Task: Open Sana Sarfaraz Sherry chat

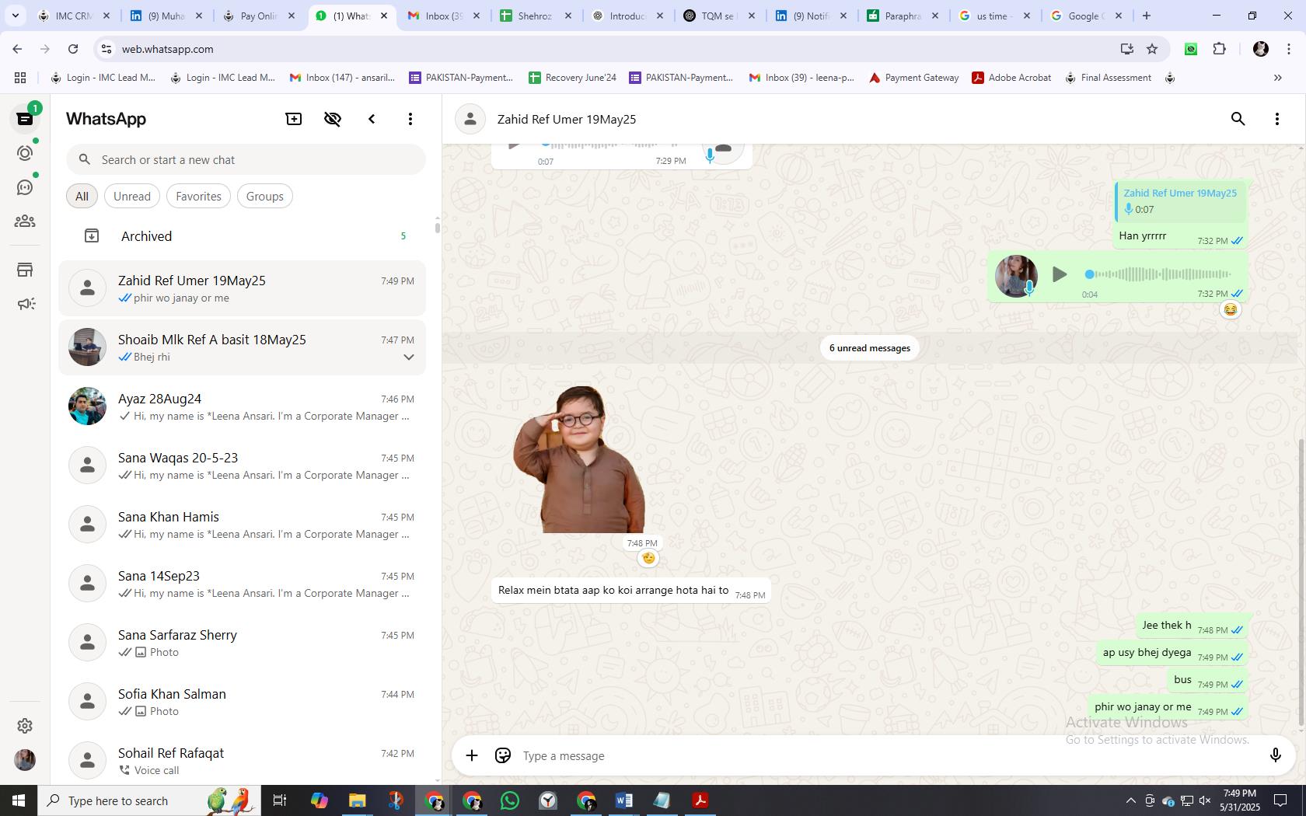Action: (243, 643)
